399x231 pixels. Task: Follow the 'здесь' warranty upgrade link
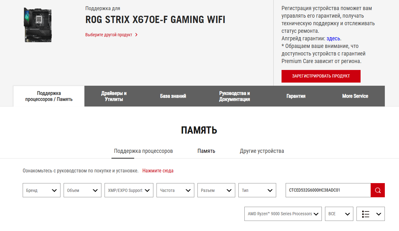tap(333, 38)
